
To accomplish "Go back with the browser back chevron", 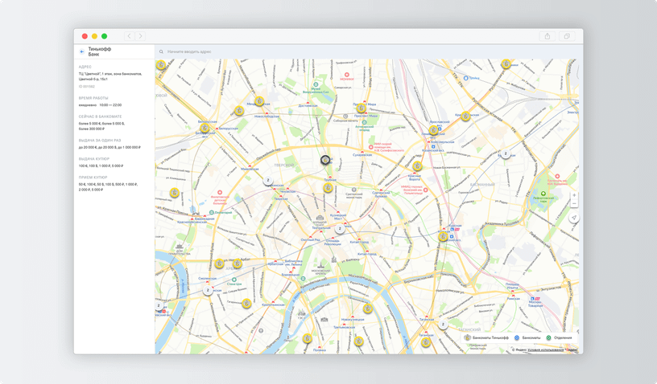I will click(129, 36).
